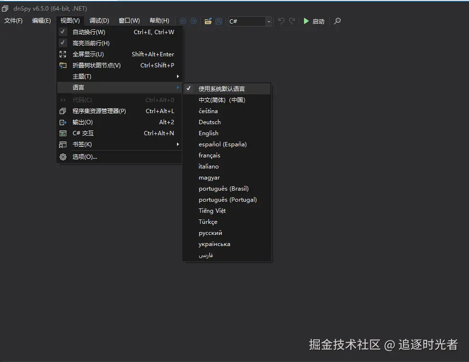
Task: Expand the 语言 language submenu
Action: [119, 88]
